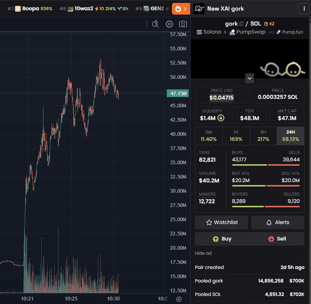Open the Solana chain link
The height and width of the screenshot is (304, 311).
209,32
